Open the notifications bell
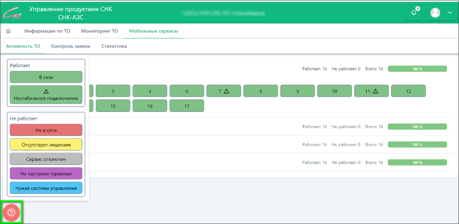459x224 pixels. coord(414,13)
